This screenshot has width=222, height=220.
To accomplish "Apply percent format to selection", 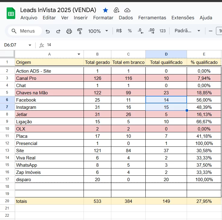I will (130, 31).
